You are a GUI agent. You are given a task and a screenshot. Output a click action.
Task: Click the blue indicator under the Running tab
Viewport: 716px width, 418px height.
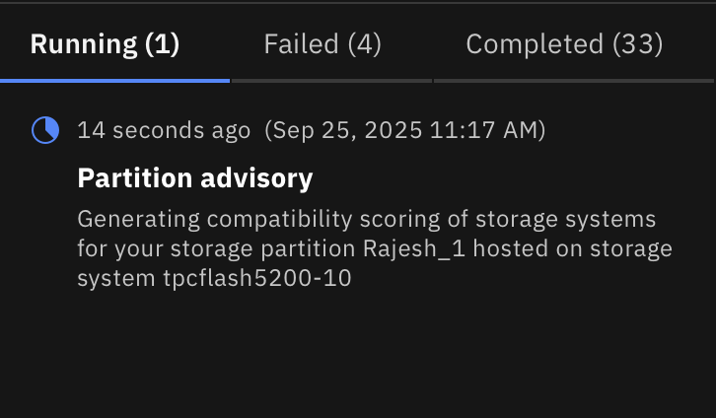click(x=114, y=80)
